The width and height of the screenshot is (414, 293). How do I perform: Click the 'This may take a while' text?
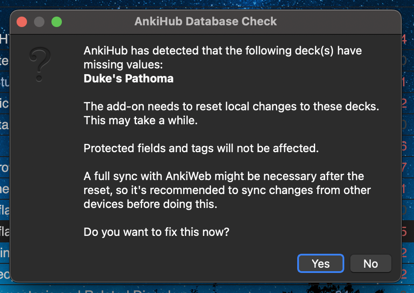point(141,120)
